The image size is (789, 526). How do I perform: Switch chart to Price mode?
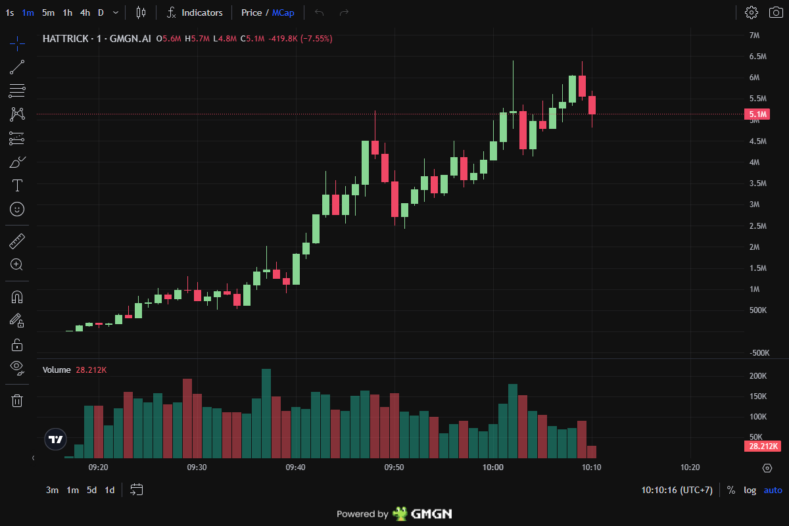click(251, 12)
